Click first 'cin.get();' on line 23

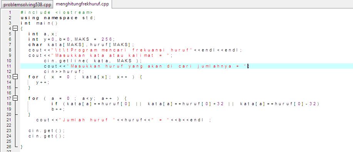point(47,131)
